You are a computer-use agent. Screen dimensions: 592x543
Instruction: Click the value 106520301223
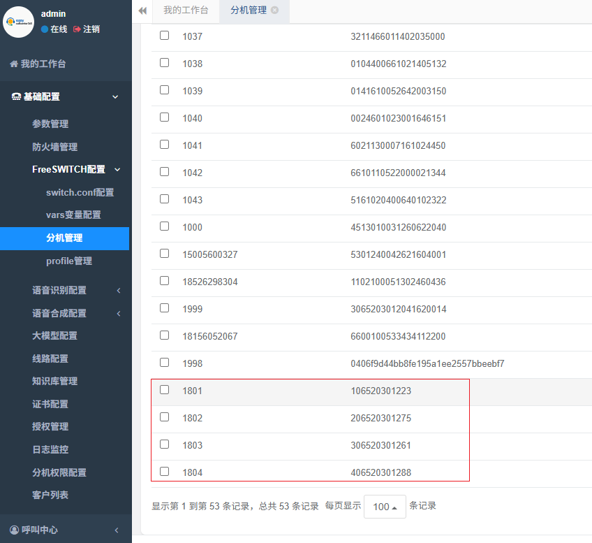pyautogui.click(x=380, y=391)
